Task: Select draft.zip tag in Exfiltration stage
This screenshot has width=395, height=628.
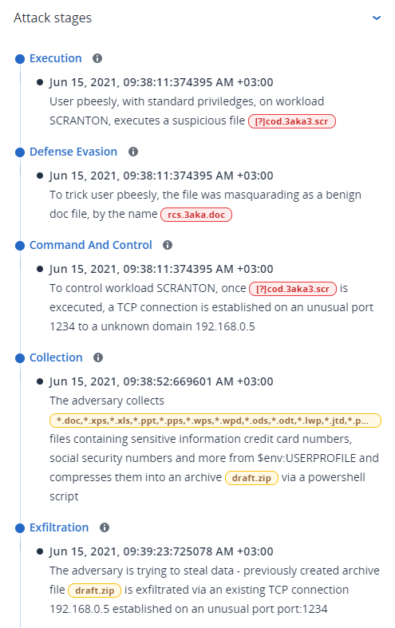Action: pos(94,590)
